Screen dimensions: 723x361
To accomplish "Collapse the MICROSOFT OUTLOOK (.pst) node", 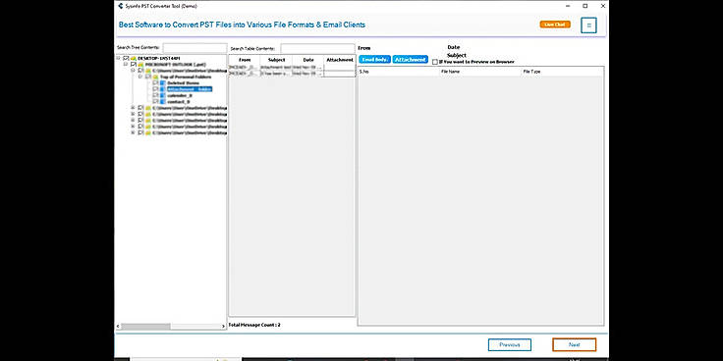I will [126, 64].
